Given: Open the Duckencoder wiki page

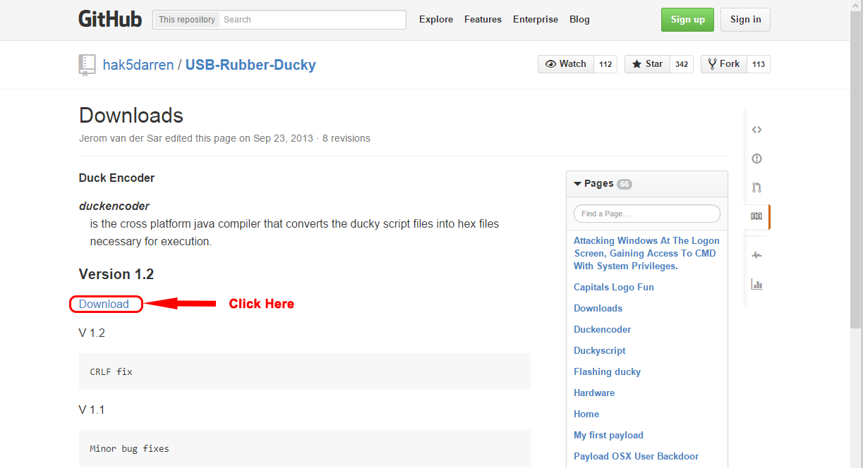Looking at the screenshot, I should [x=603, y=330].
